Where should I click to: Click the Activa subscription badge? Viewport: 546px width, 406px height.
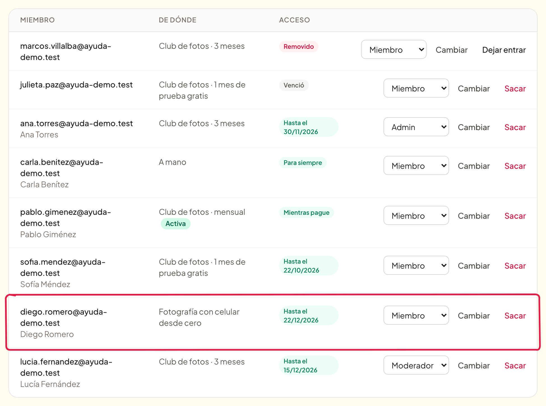[175, 223]
